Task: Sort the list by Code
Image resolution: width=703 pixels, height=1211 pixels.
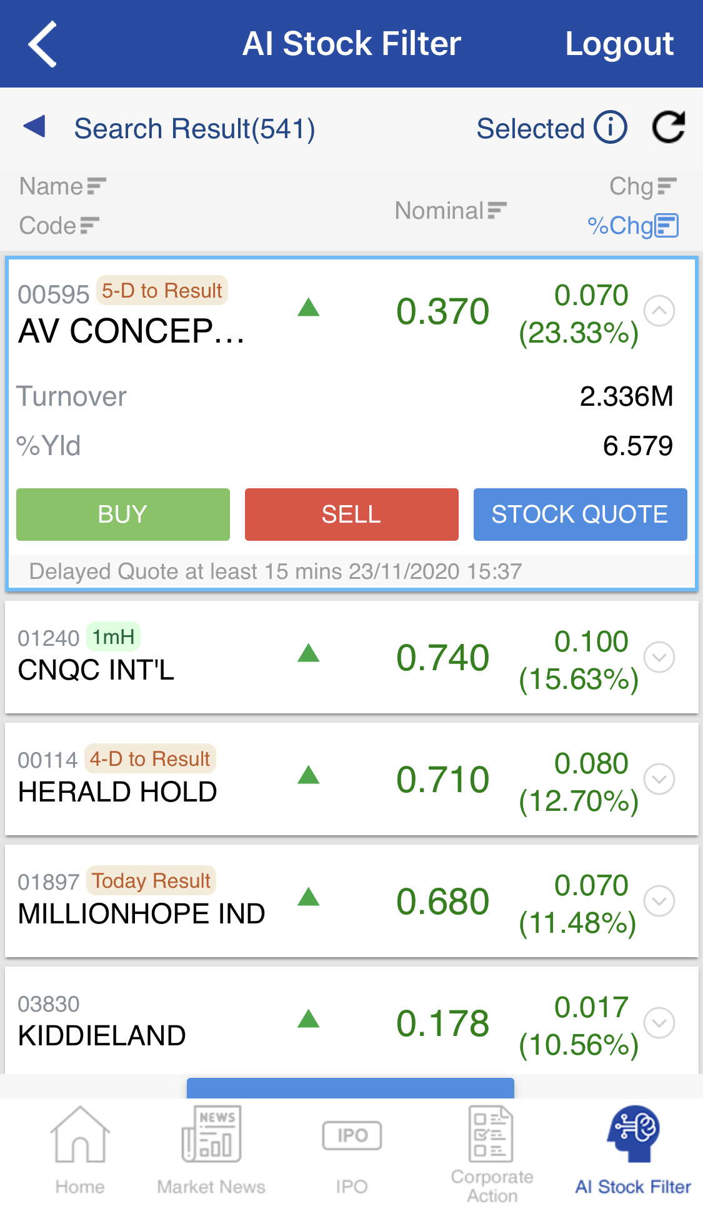Action: 59,226
